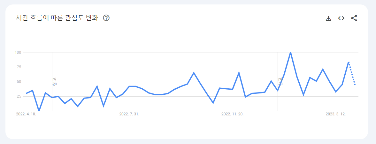This screenshot has height=144, width=376.
Task: Open the embed code icon
Action: (341, 18)
